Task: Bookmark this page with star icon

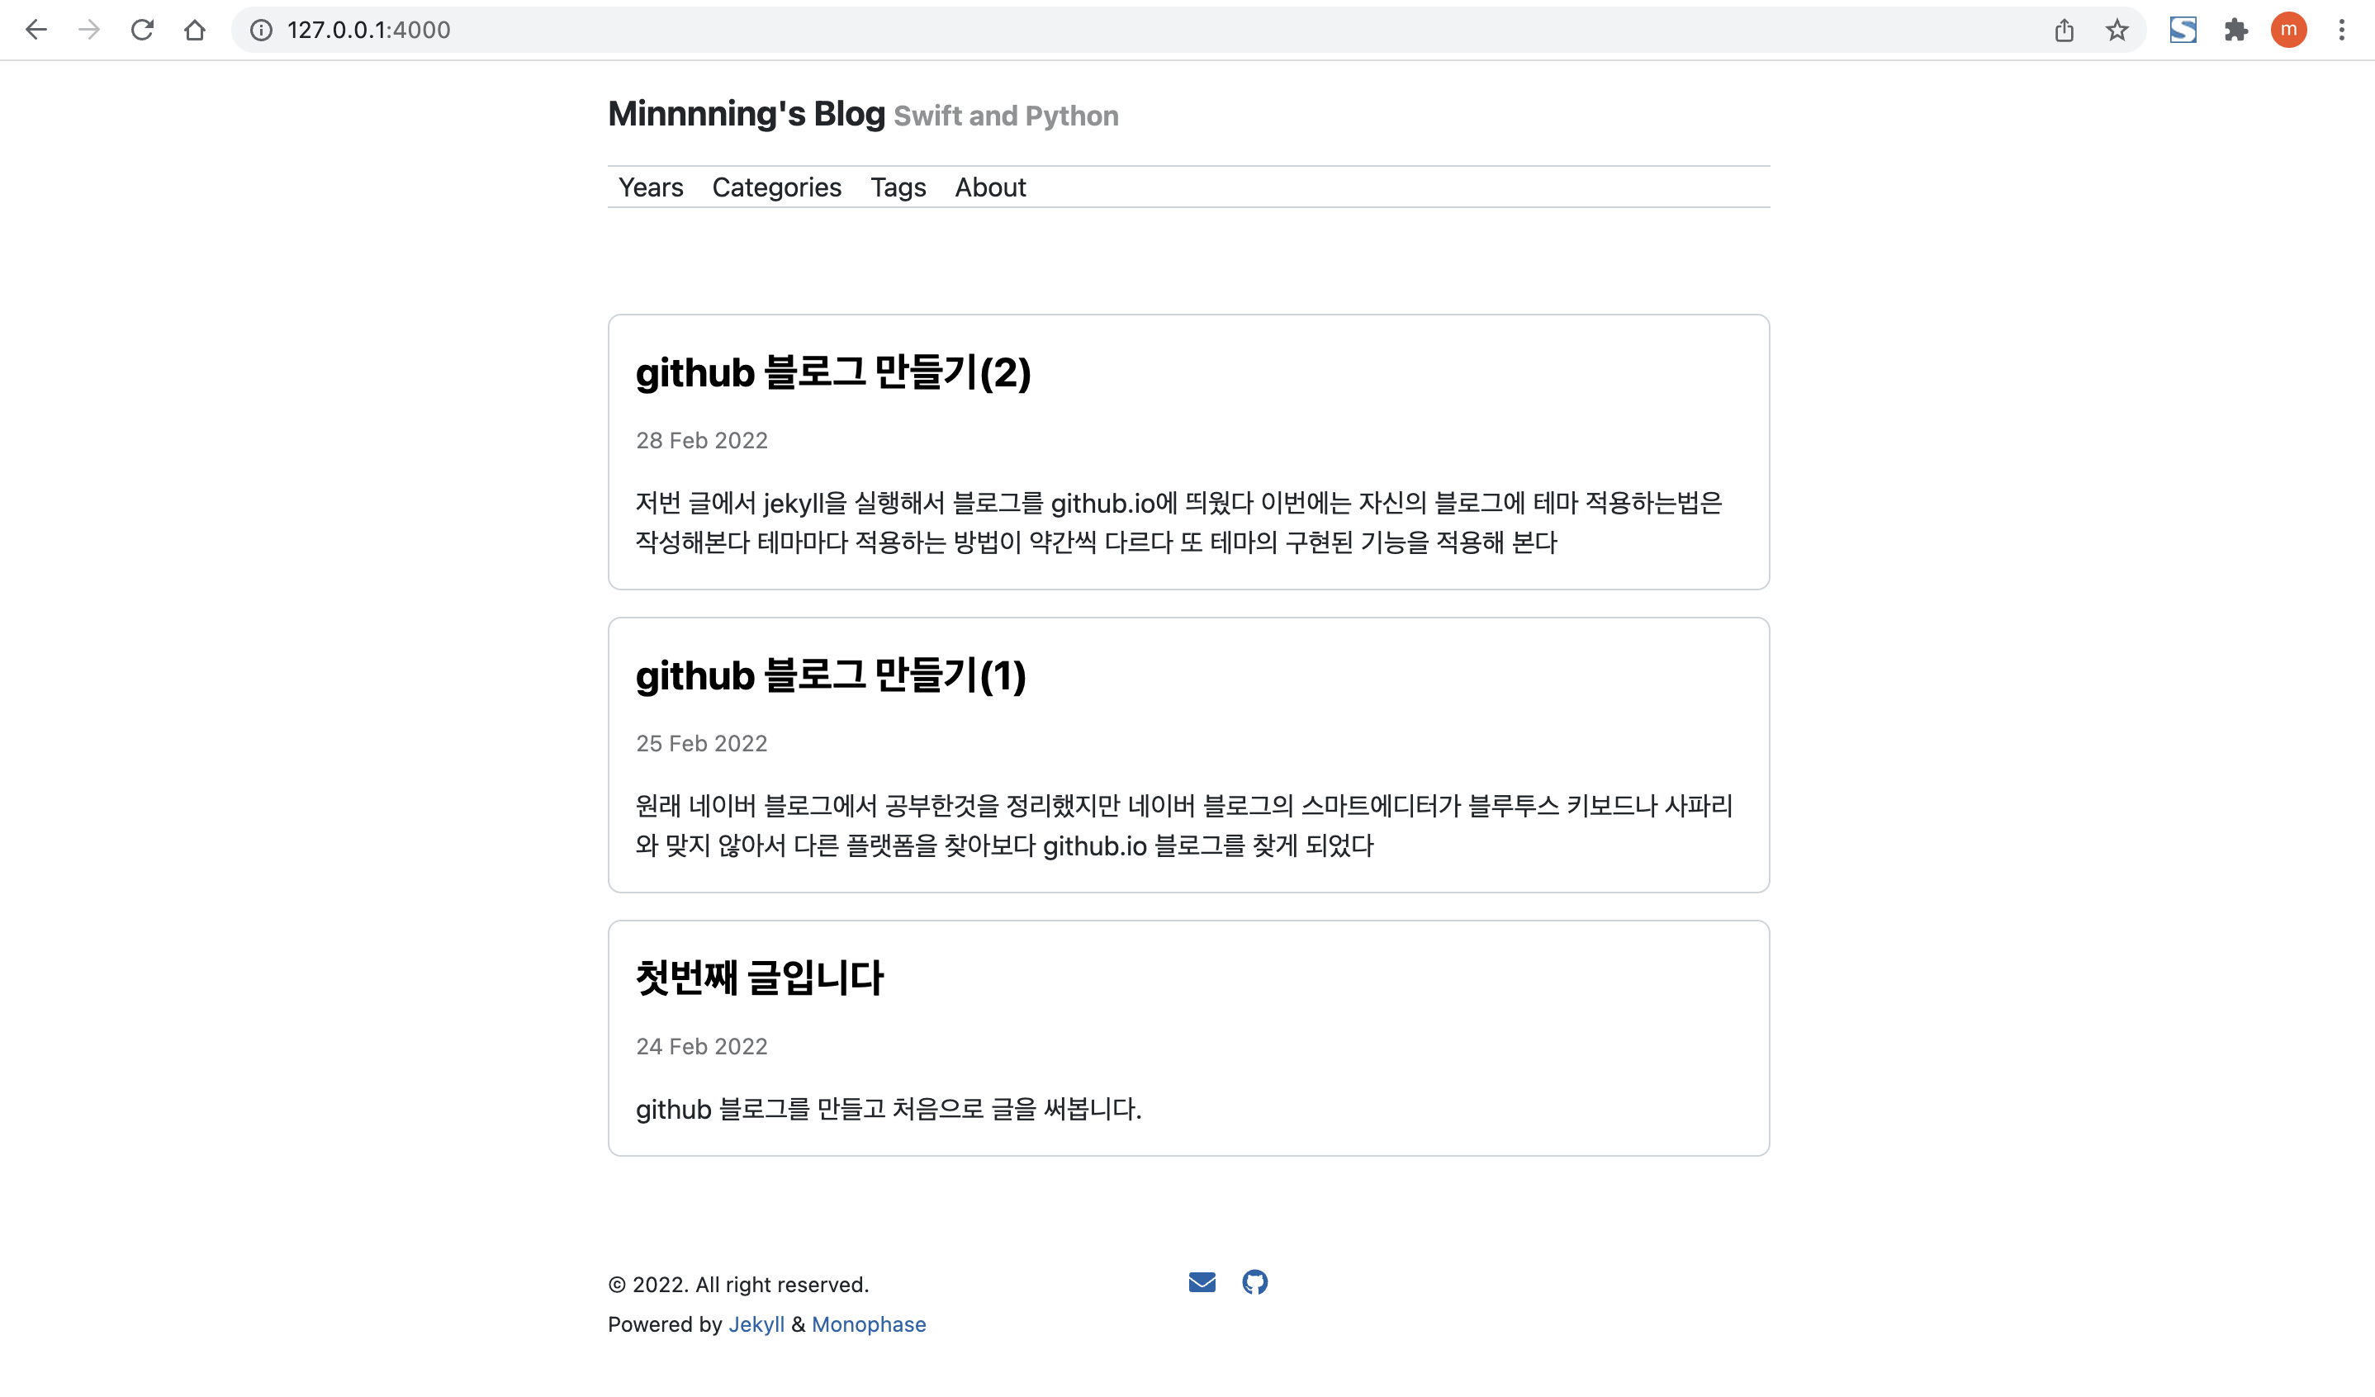Action: tap(2117, 31)
